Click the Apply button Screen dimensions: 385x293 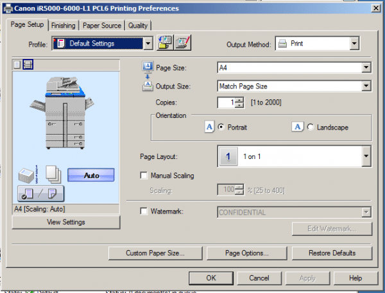[307, 278]
